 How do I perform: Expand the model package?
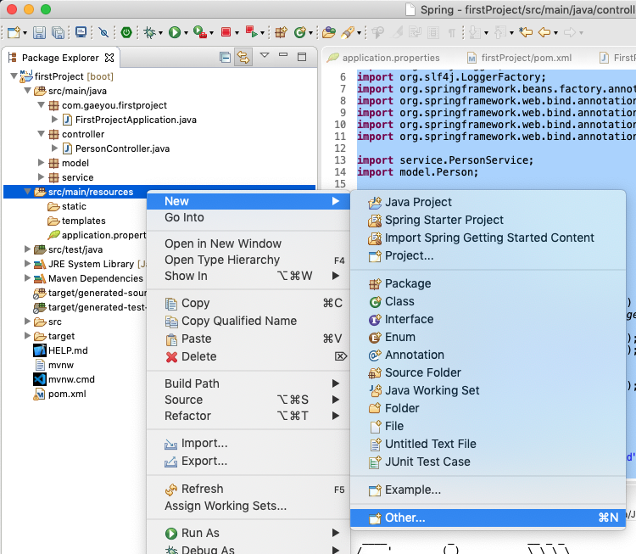pos(41,163)
